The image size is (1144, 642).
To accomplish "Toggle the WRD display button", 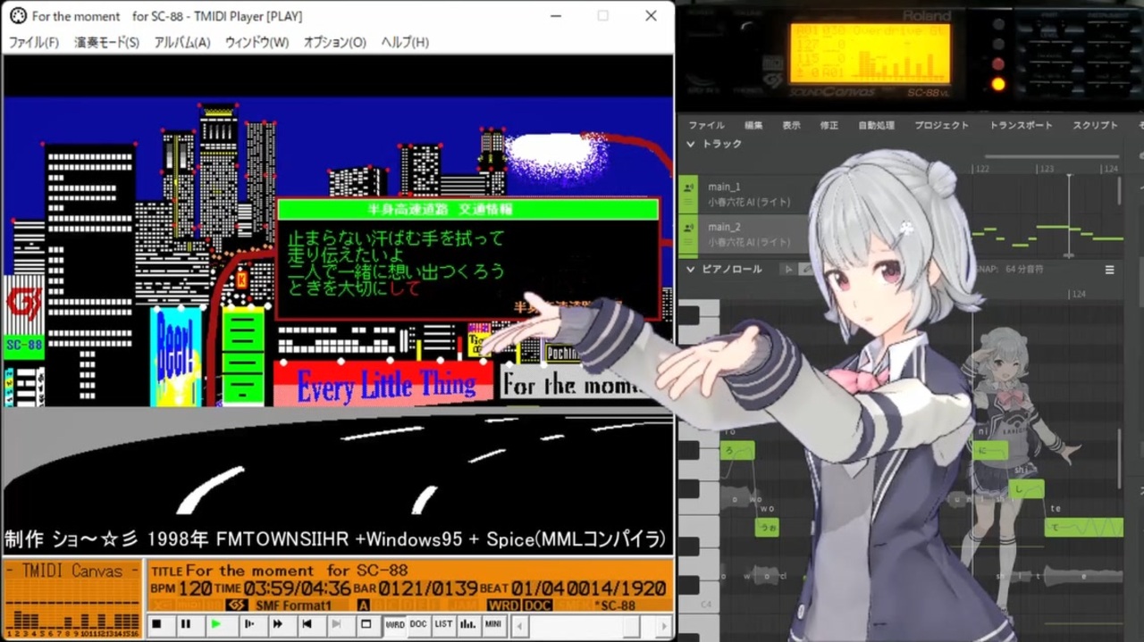I will [x=395, y=624].
